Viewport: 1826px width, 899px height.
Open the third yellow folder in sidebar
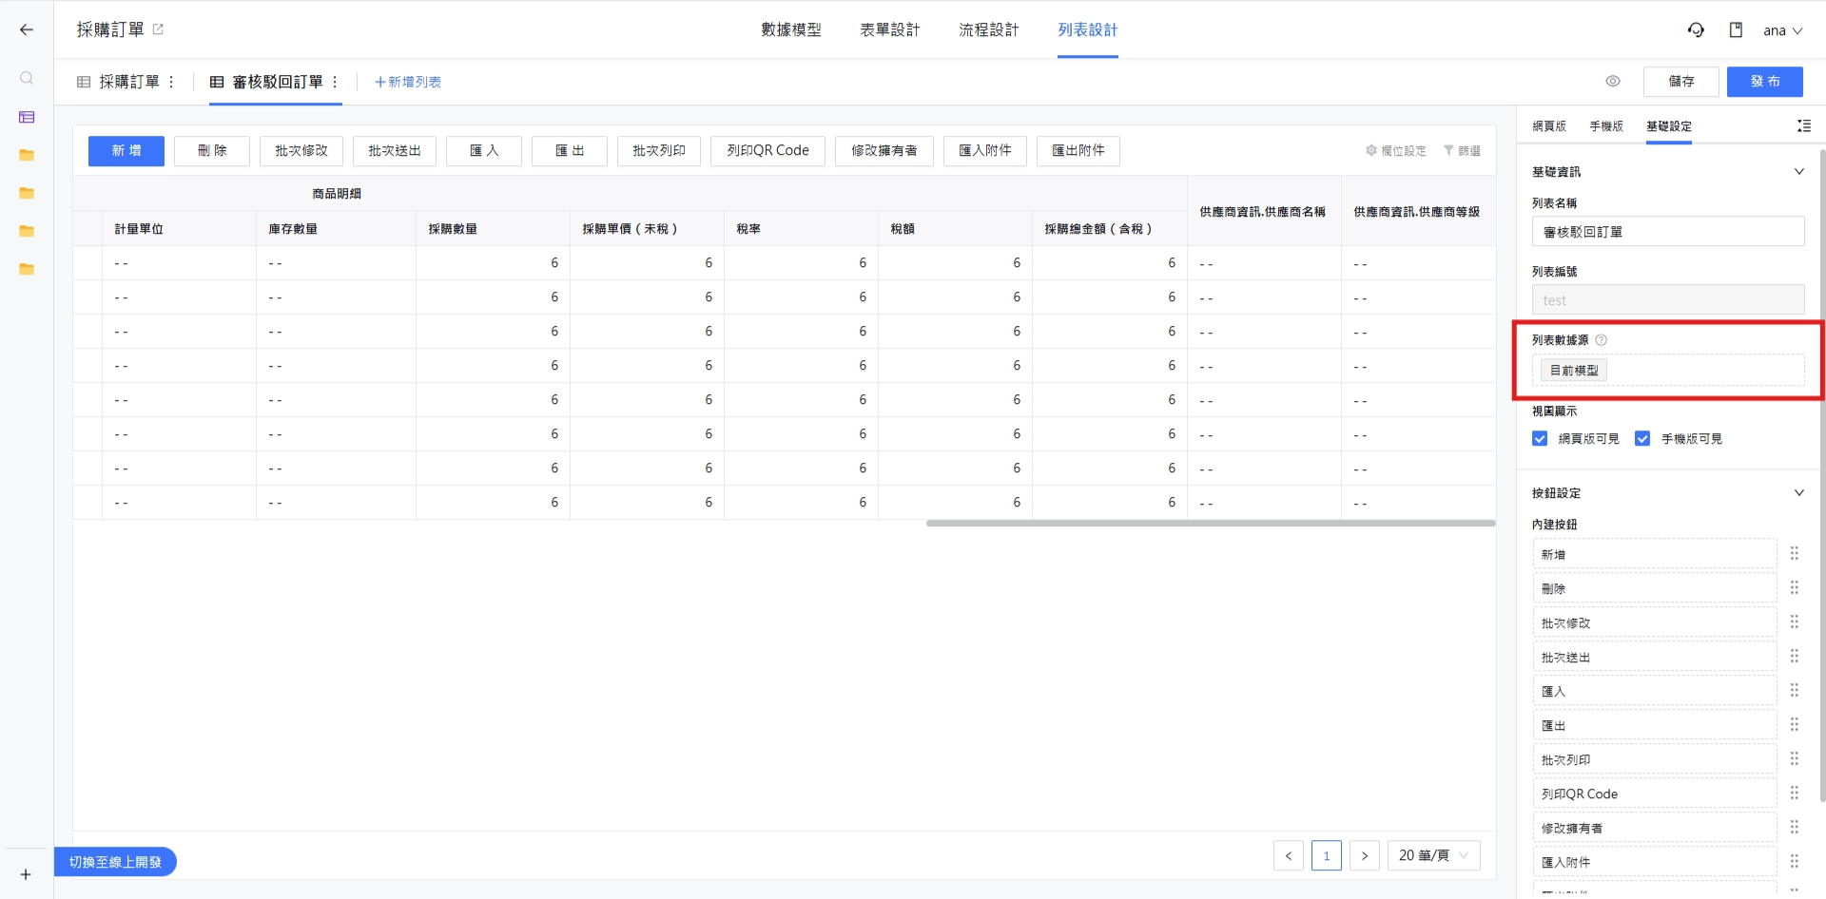[x=27, y=231]
